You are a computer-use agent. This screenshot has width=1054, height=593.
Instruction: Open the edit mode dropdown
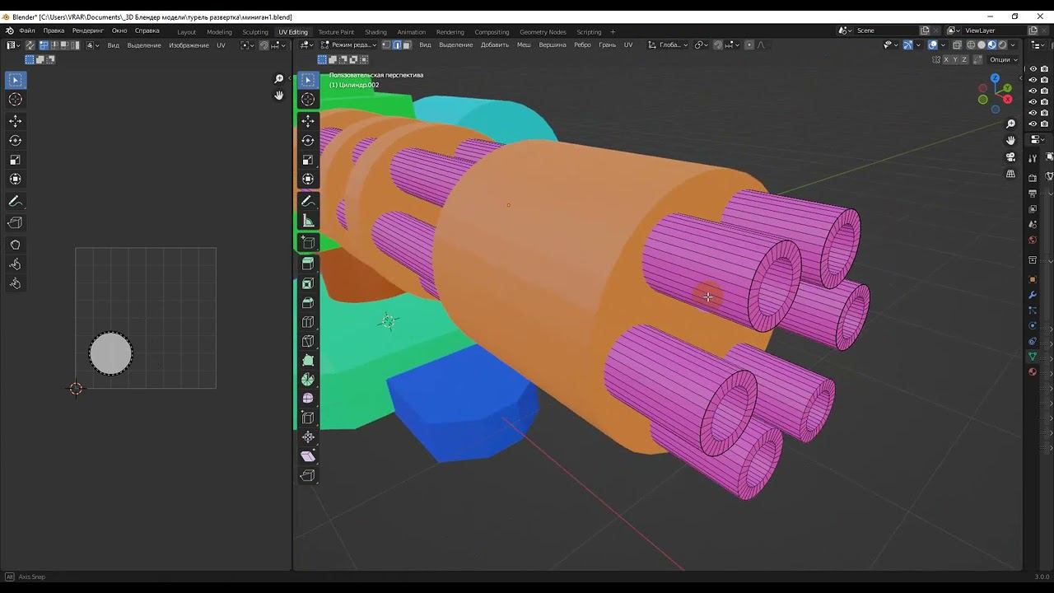[349, 45]
